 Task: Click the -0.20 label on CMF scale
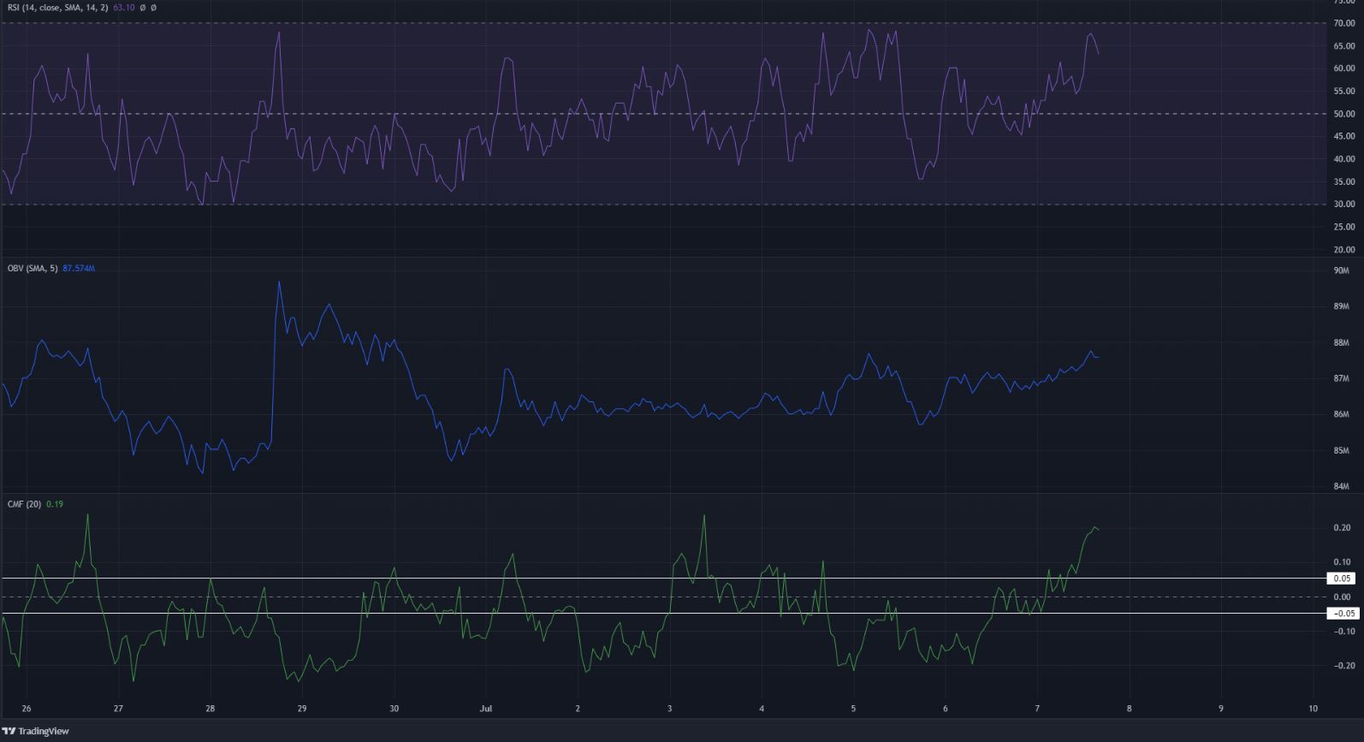[x=1342, y=666]
